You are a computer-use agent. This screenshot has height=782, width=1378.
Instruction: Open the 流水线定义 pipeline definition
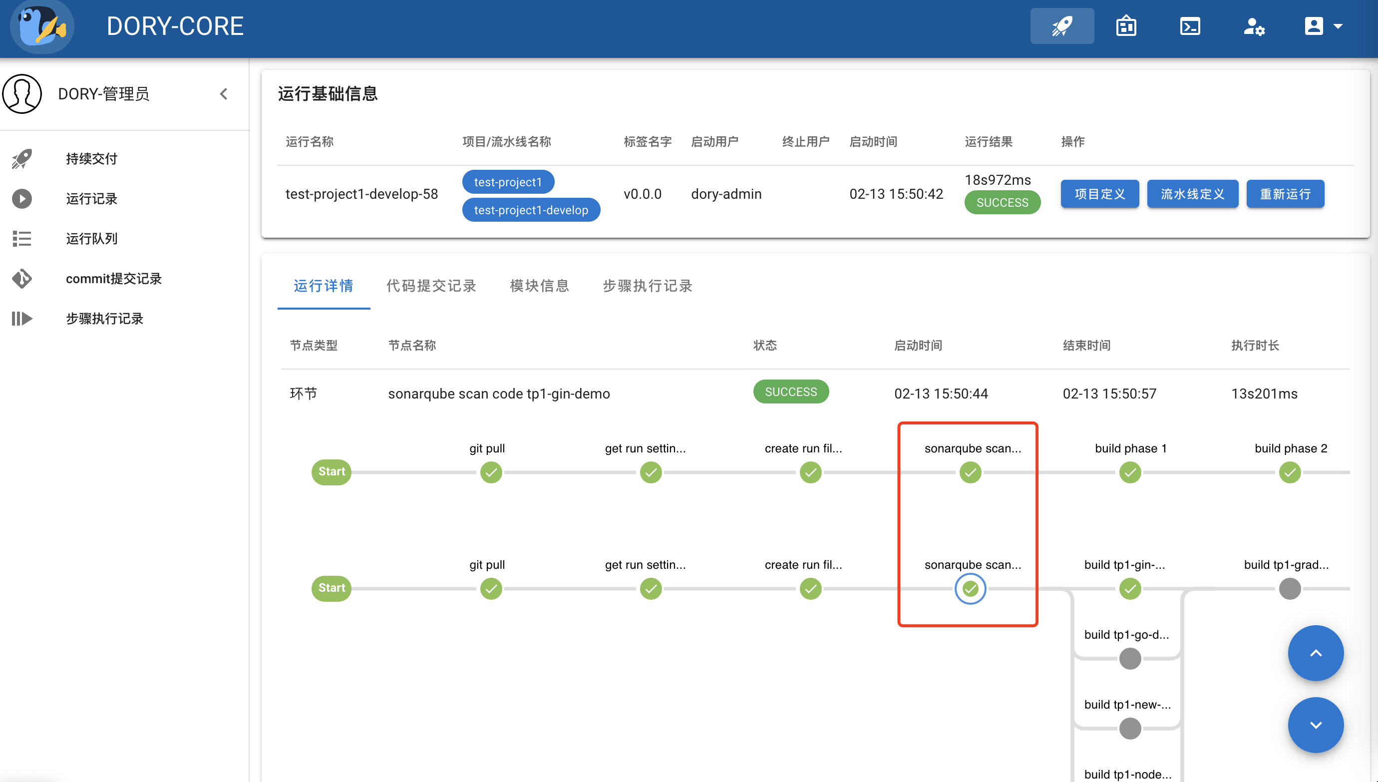tap(1192, 194)
